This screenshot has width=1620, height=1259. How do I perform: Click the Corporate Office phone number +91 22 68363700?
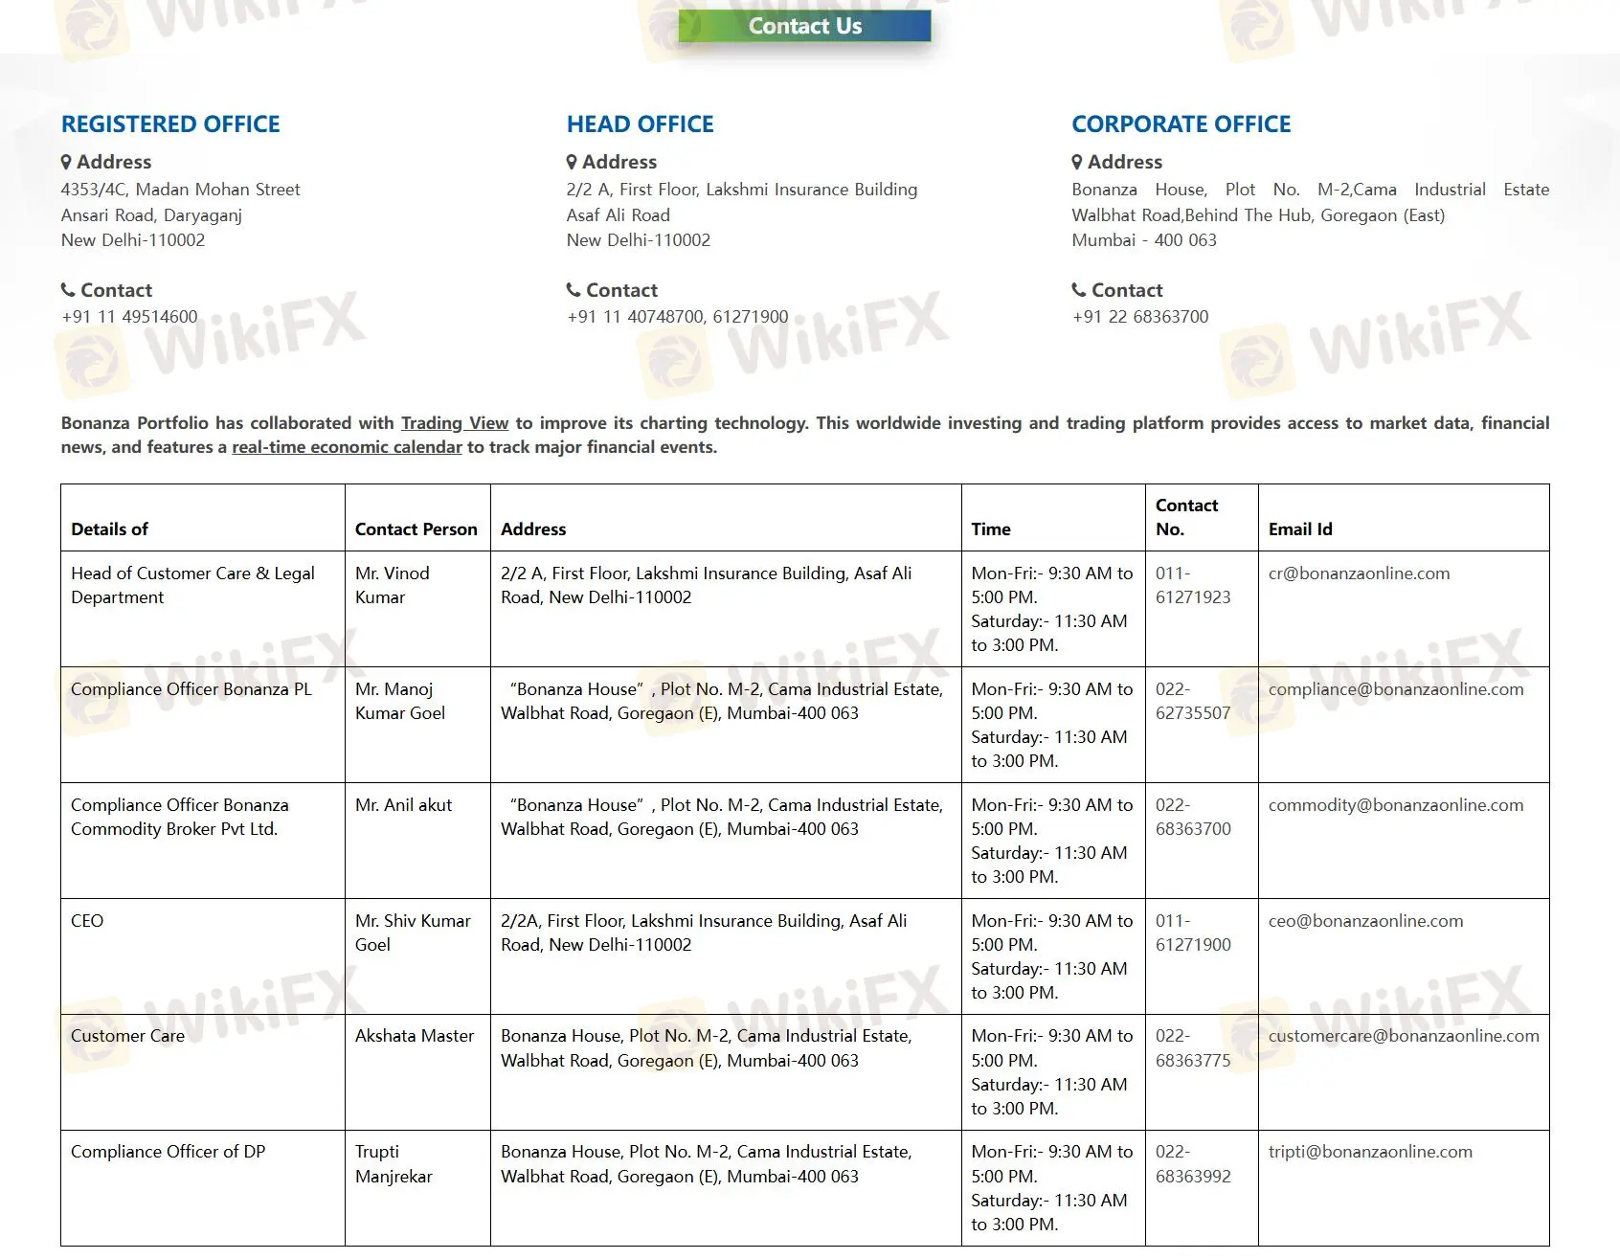pos(1140,317)
